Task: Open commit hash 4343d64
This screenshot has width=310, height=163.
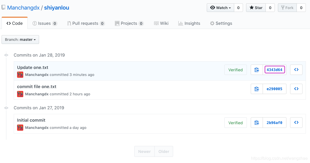Action: click(x=274, y=70)
